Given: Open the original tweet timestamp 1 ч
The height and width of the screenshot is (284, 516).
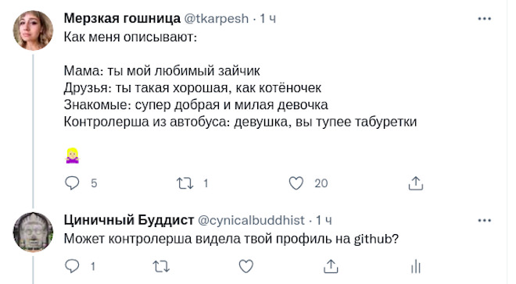Looking at the screenshot, I should (267, 19).
